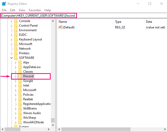Click the Realtek folder icon
This screenshot has height=132, width=167.
(x=20, y=99)
